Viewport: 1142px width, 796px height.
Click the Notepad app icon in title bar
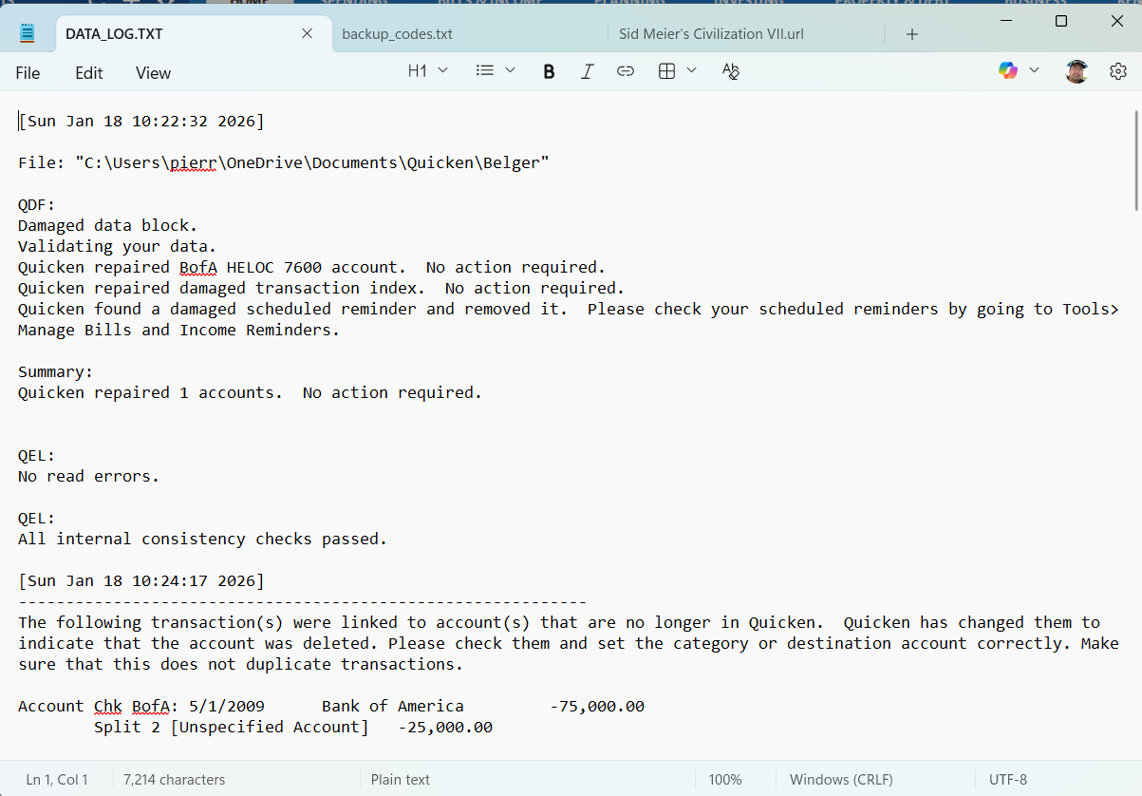(28, 34)
